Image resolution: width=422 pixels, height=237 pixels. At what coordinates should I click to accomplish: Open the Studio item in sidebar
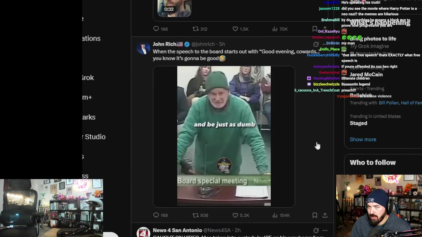click(94, 137)
